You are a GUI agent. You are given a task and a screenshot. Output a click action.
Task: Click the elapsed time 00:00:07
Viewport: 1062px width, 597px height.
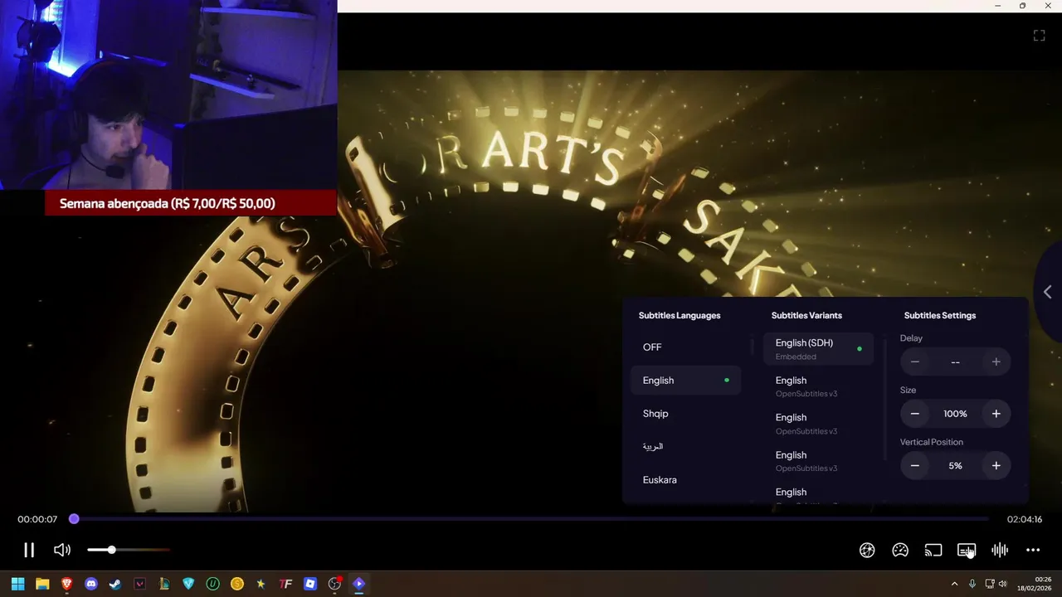tap(37, 519)
